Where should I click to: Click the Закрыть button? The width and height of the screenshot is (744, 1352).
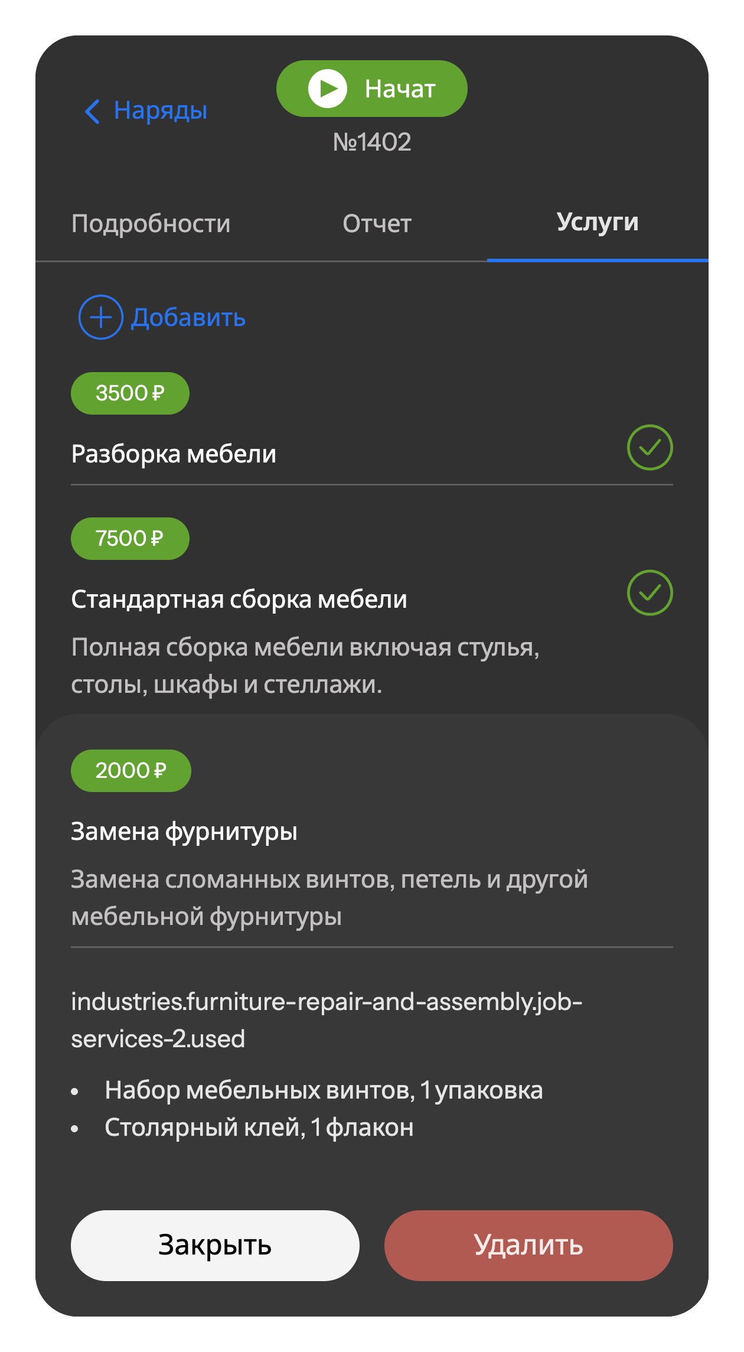[x=215, y=1245]
